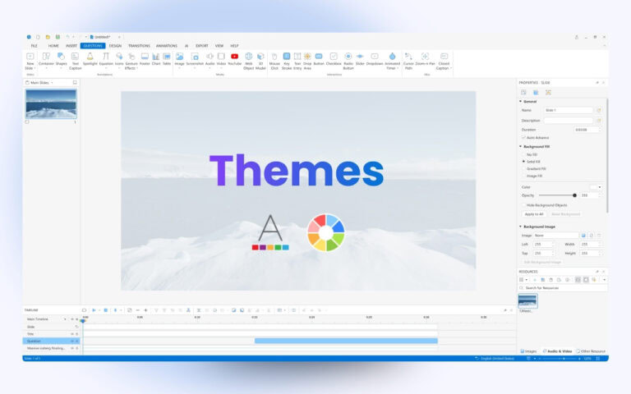Open the Icons gallery
The width and height of the screenshot is (631, 394).
coord(119,59)
